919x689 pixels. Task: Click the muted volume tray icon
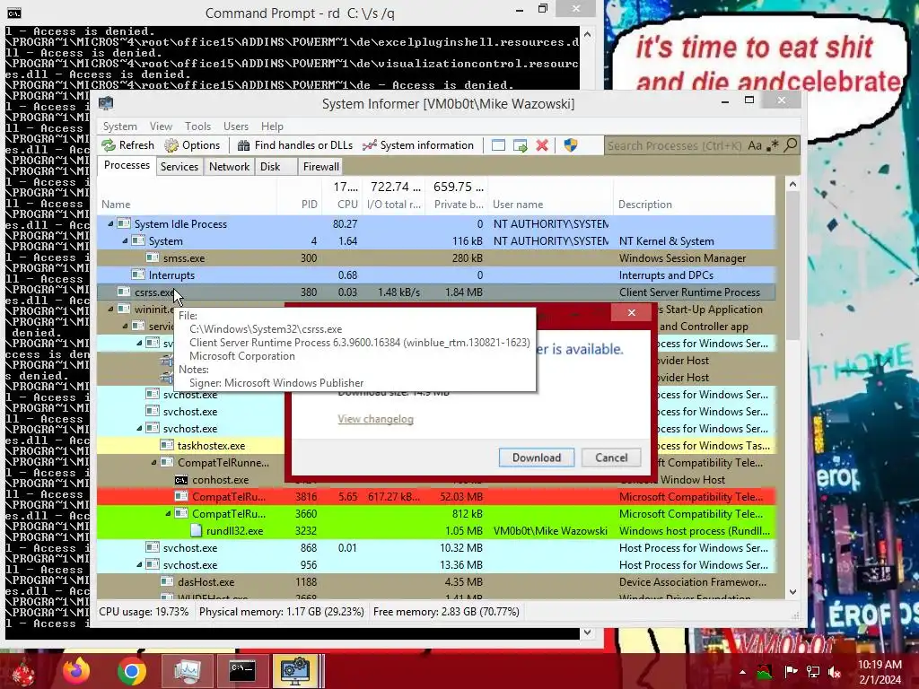(x=834, y=672)
